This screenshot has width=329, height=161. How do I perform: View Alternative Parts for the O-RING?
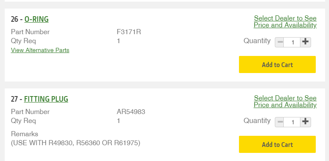pyautogui.click(x=40, y=50)
